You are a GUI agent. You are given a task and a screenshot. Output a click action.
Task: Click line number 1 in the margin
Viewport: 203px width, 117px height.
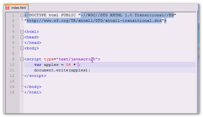[x=13, y=15]
